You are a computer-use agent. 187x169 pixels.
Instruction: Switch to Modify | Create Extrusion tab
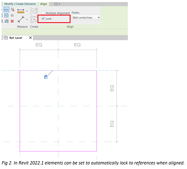point(20,4)
